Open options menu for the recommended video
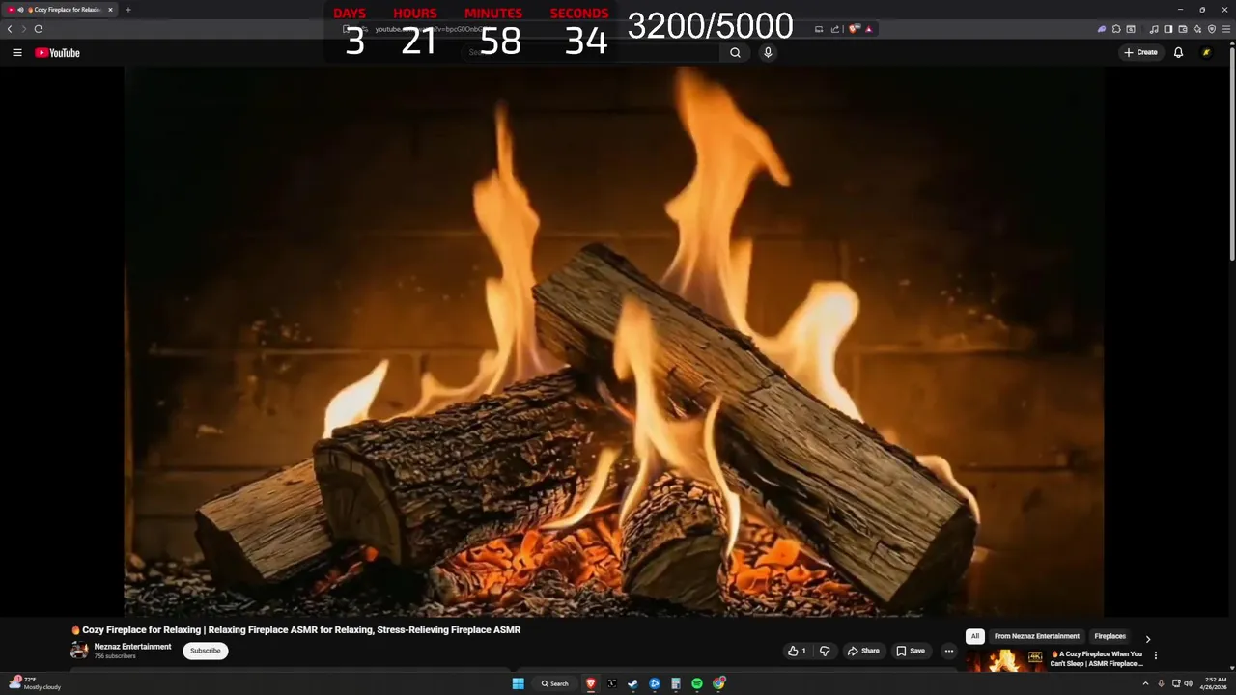Image resolution: width=1236 pixels, height=695 pixels. (x=1155, y=655)
